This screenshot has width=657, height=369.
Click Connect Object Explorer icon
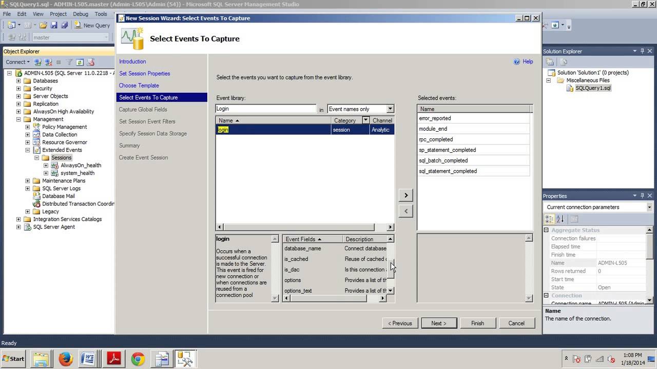coord(37,62)
